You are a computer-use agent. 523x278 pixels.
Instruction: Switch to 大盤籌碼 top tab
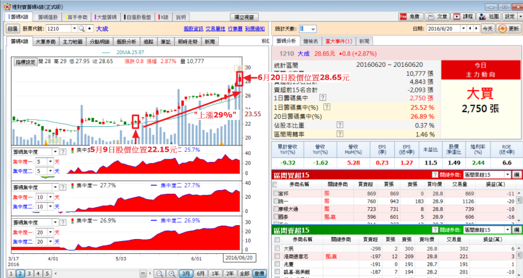click(x=106, y=17)
